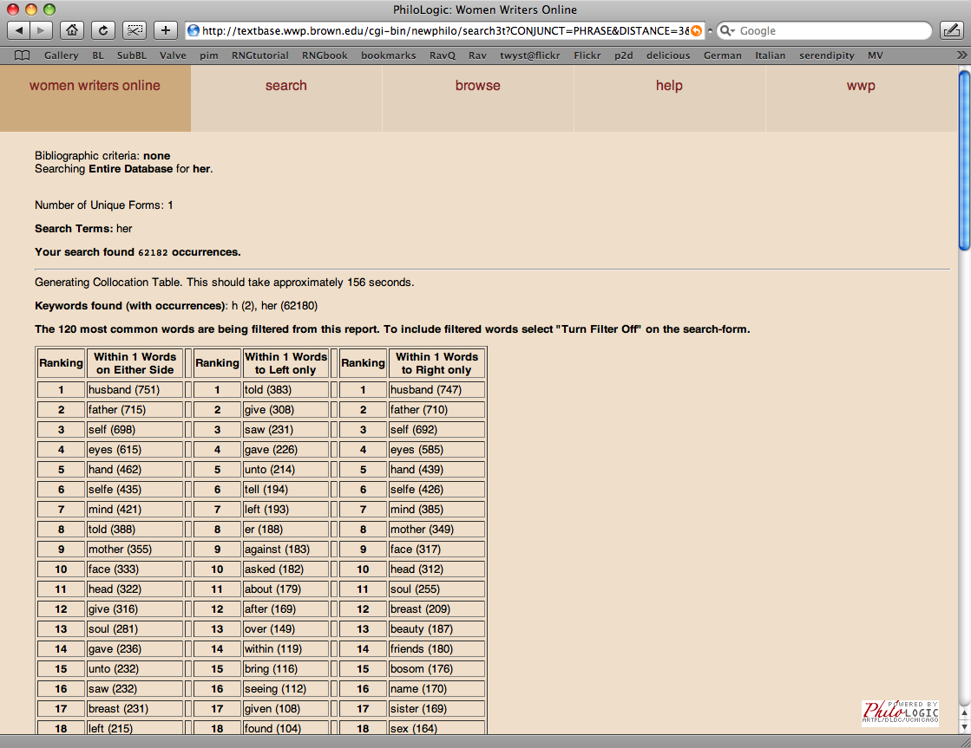
Task: Open the Google search magnifier dropdown
Action: [x=728, y=31]
